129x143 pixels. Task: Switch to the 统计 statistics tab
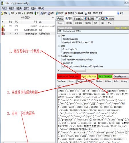point(60,19)
